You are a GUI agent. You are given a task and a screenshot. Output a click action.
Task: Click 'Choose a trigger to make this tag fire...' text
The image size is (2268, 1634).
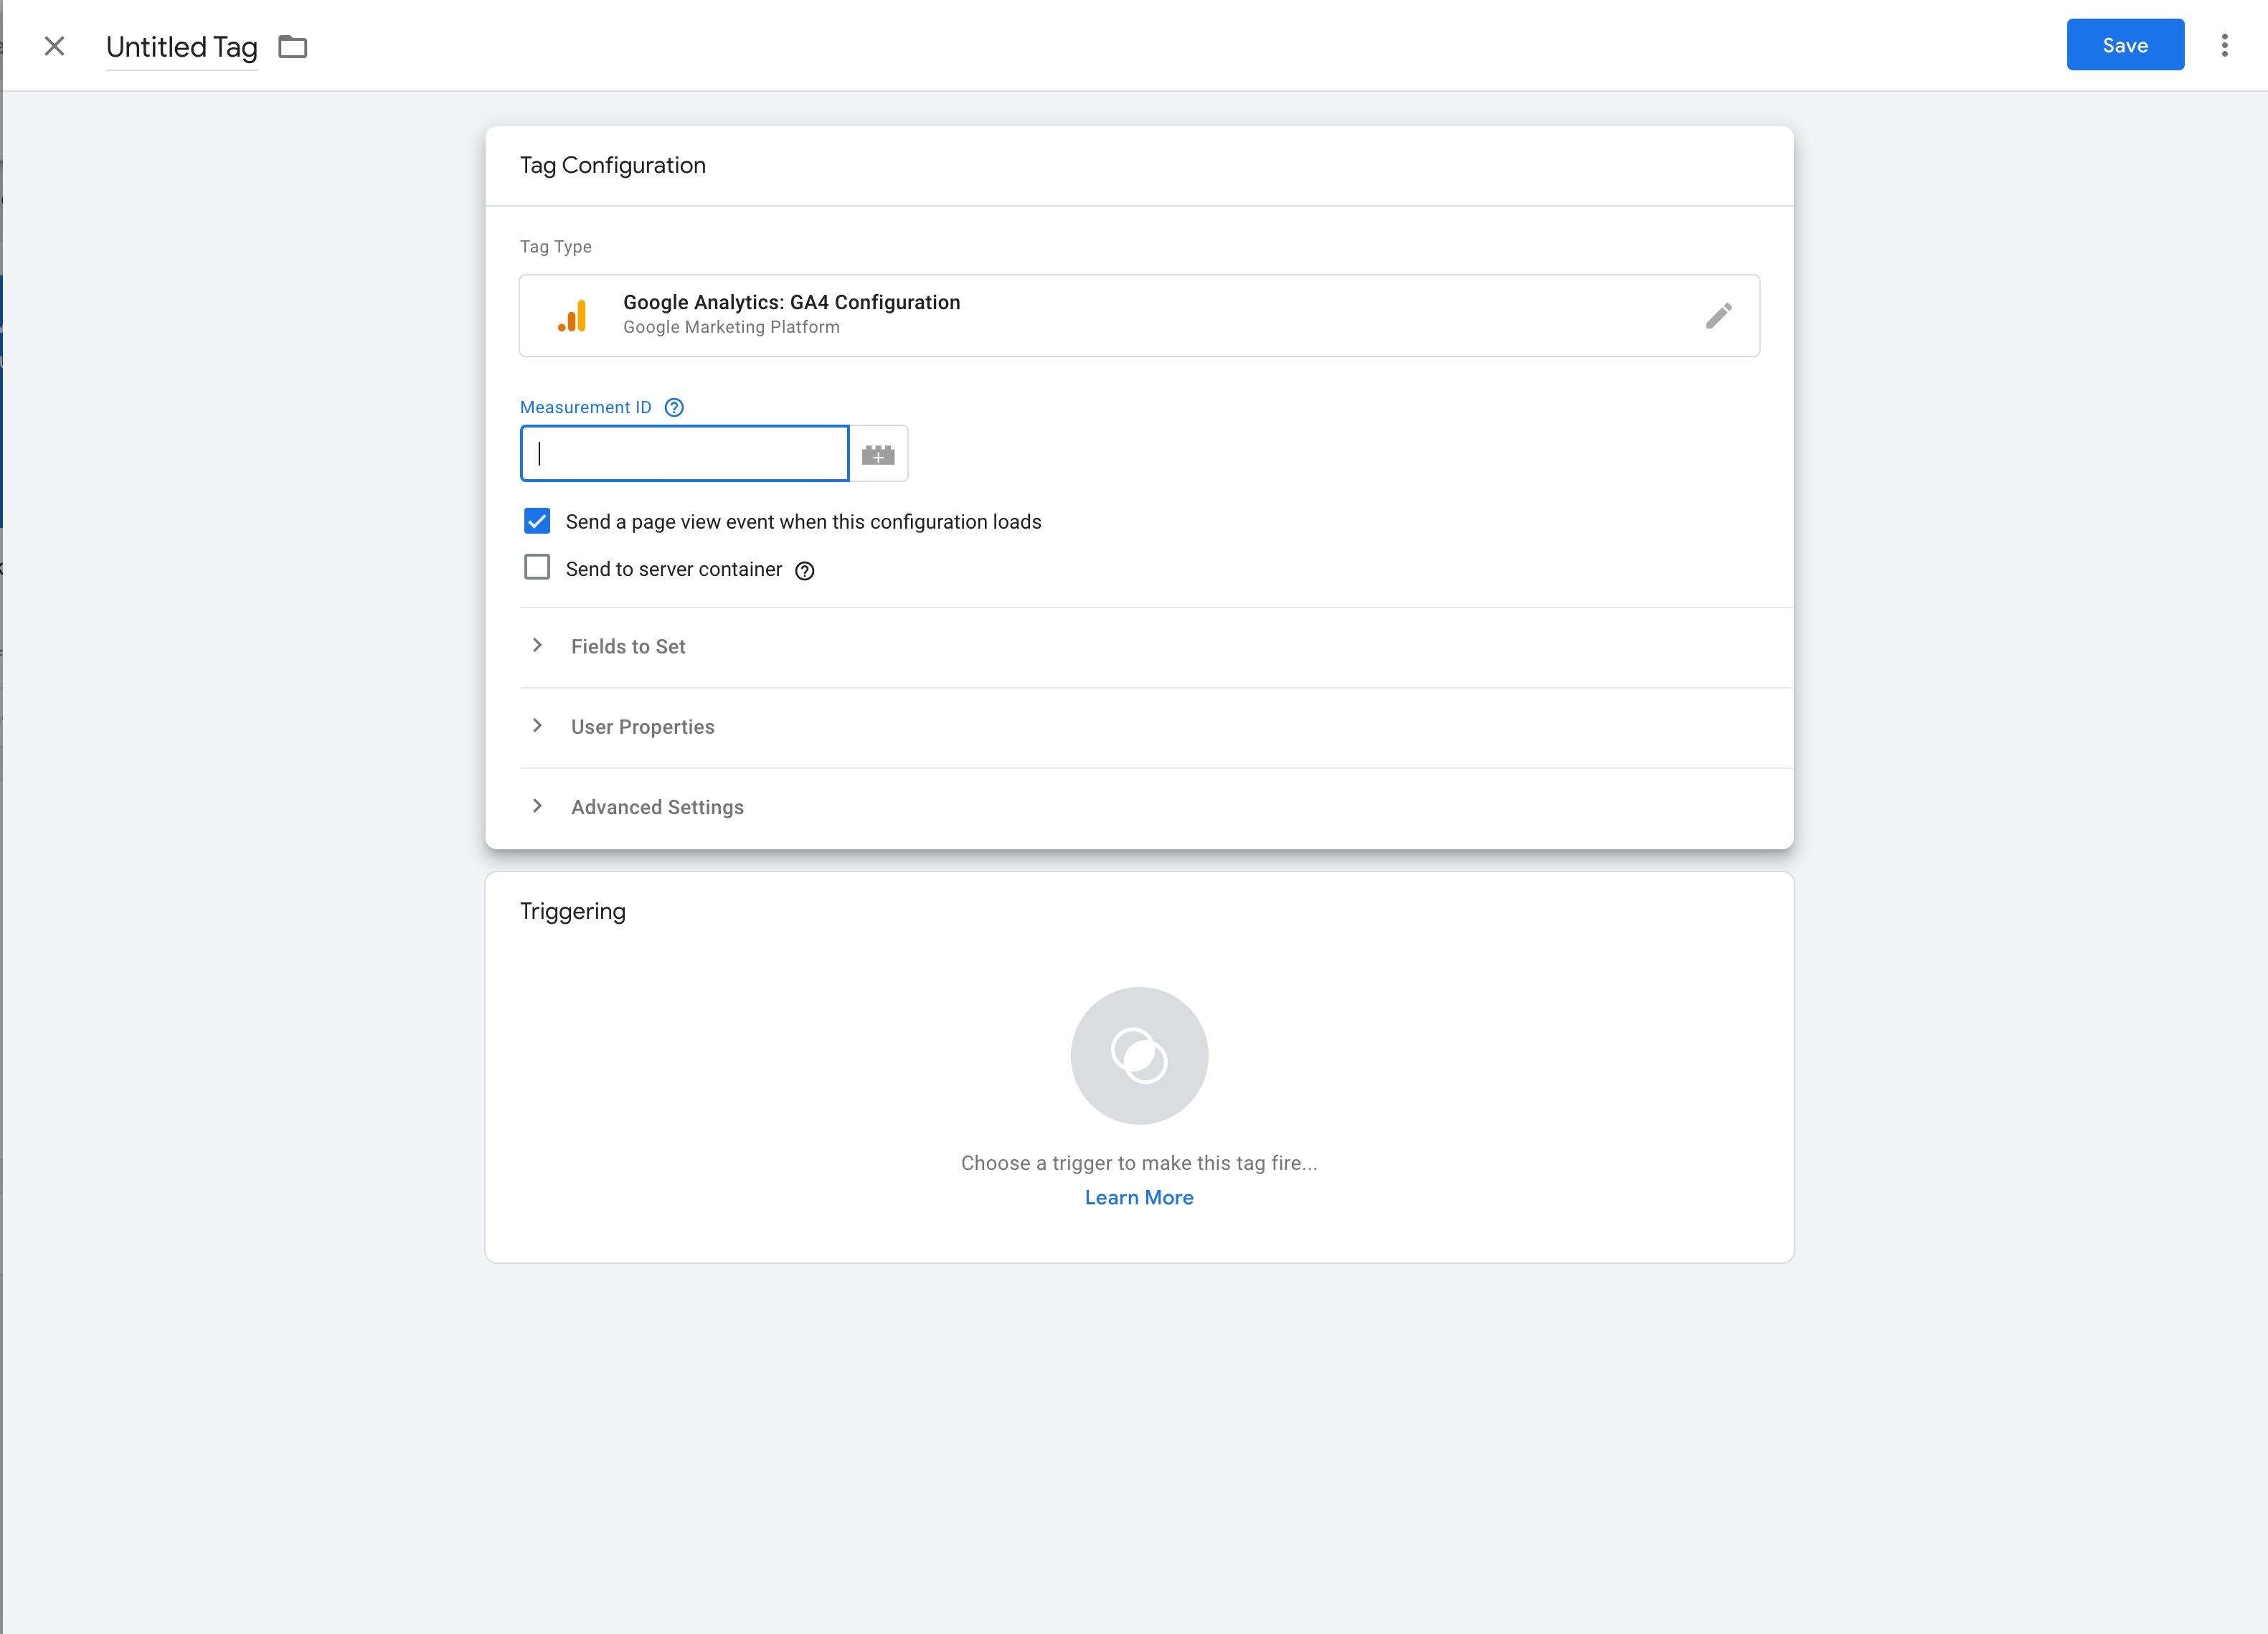click(1139, 1163)
